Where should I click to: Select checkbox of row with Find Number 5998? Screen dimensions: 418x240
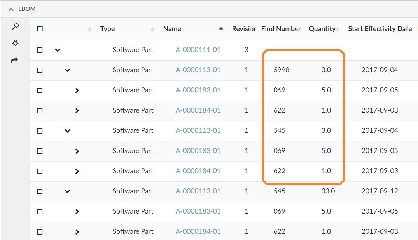pos(40,70)
